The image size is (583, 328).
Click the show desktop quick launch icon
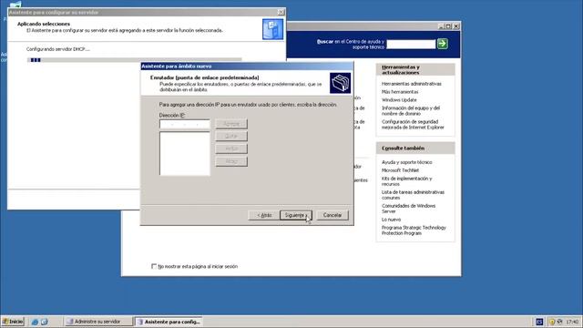click(45, 322)
